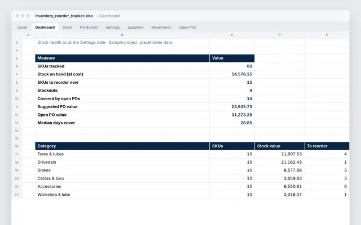This screenshot has height=225, width=361.
Task: Select the 3,018.07 stock value cell
Action: pyautogui.click(x=279, y=195)
